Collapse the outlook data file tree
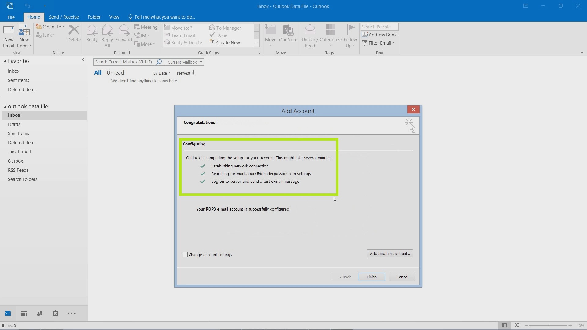The height and width of the screenshot is (330, 587). tap(5, 106)
